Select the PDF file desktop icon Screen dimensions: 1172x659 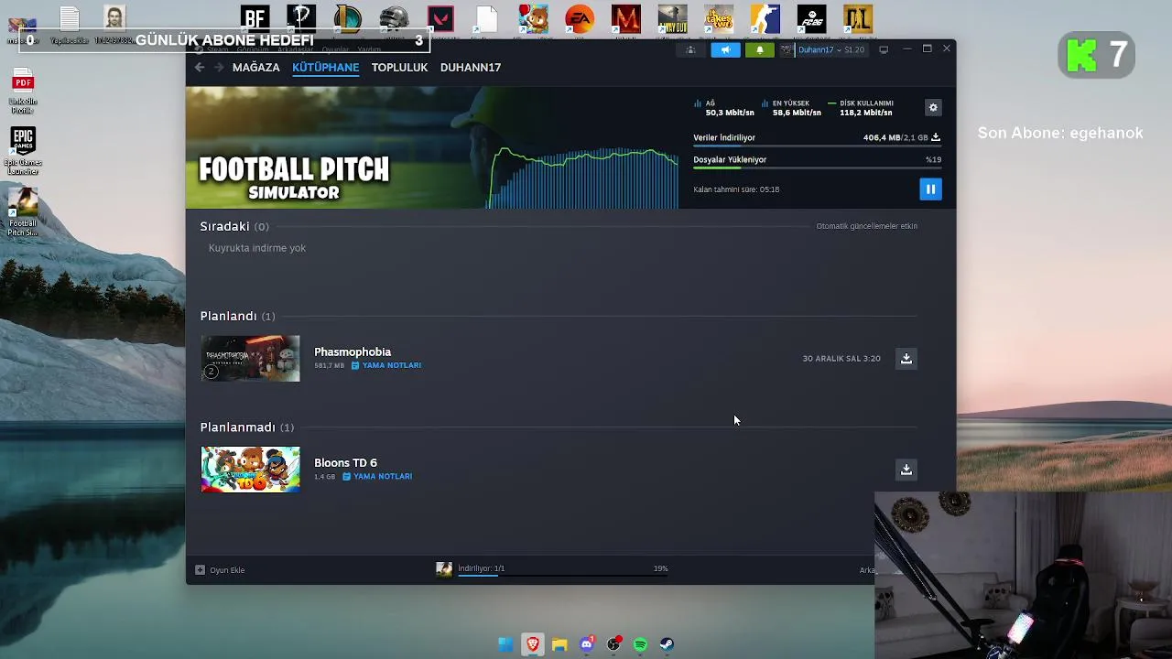click(23, 92)
